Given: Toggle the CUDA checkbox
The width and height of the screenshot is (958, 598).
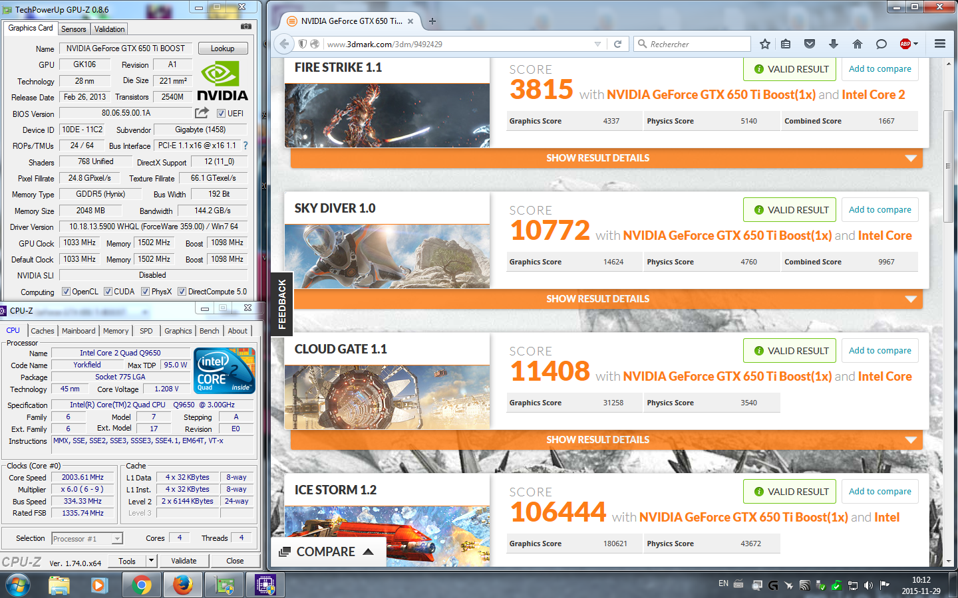Looking at the screenshot, I should pyautogui.click(x=108, y=292).
